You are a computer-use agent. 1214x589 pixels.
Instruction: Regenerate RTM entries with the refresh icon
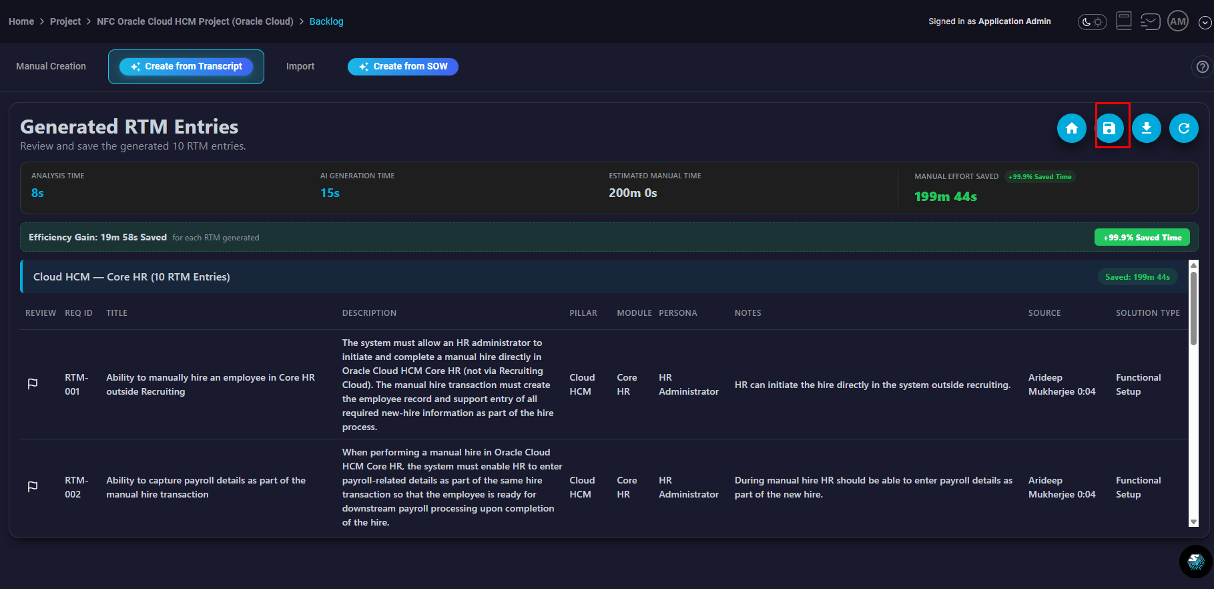[1184, 128]
